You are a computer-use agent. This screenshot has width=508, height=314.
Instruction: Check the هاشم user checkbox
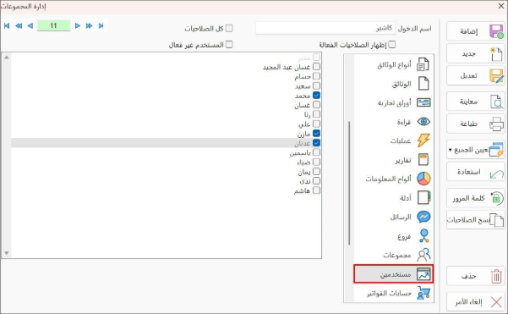pos(316,190)
